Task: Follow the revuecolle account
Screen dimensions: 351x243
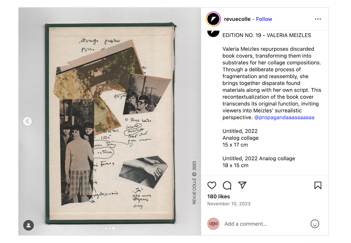Action: [x=264, y=19]
